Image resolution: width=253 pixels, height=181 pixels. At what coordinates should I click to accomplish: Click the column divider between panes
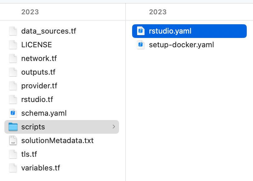[126, 93]
